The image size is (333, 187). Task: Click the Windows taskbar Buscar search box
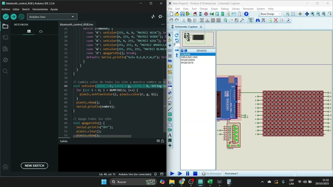pyautogui.click(x=133, y=182)
